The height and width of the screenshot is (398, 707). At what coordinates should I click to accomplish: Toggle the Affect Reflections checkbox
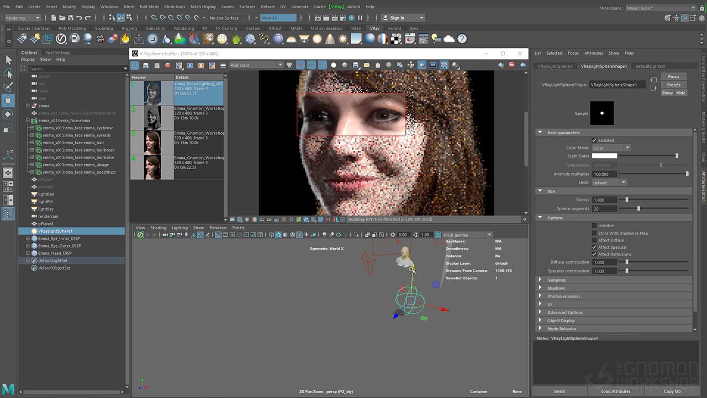point(594,254)
